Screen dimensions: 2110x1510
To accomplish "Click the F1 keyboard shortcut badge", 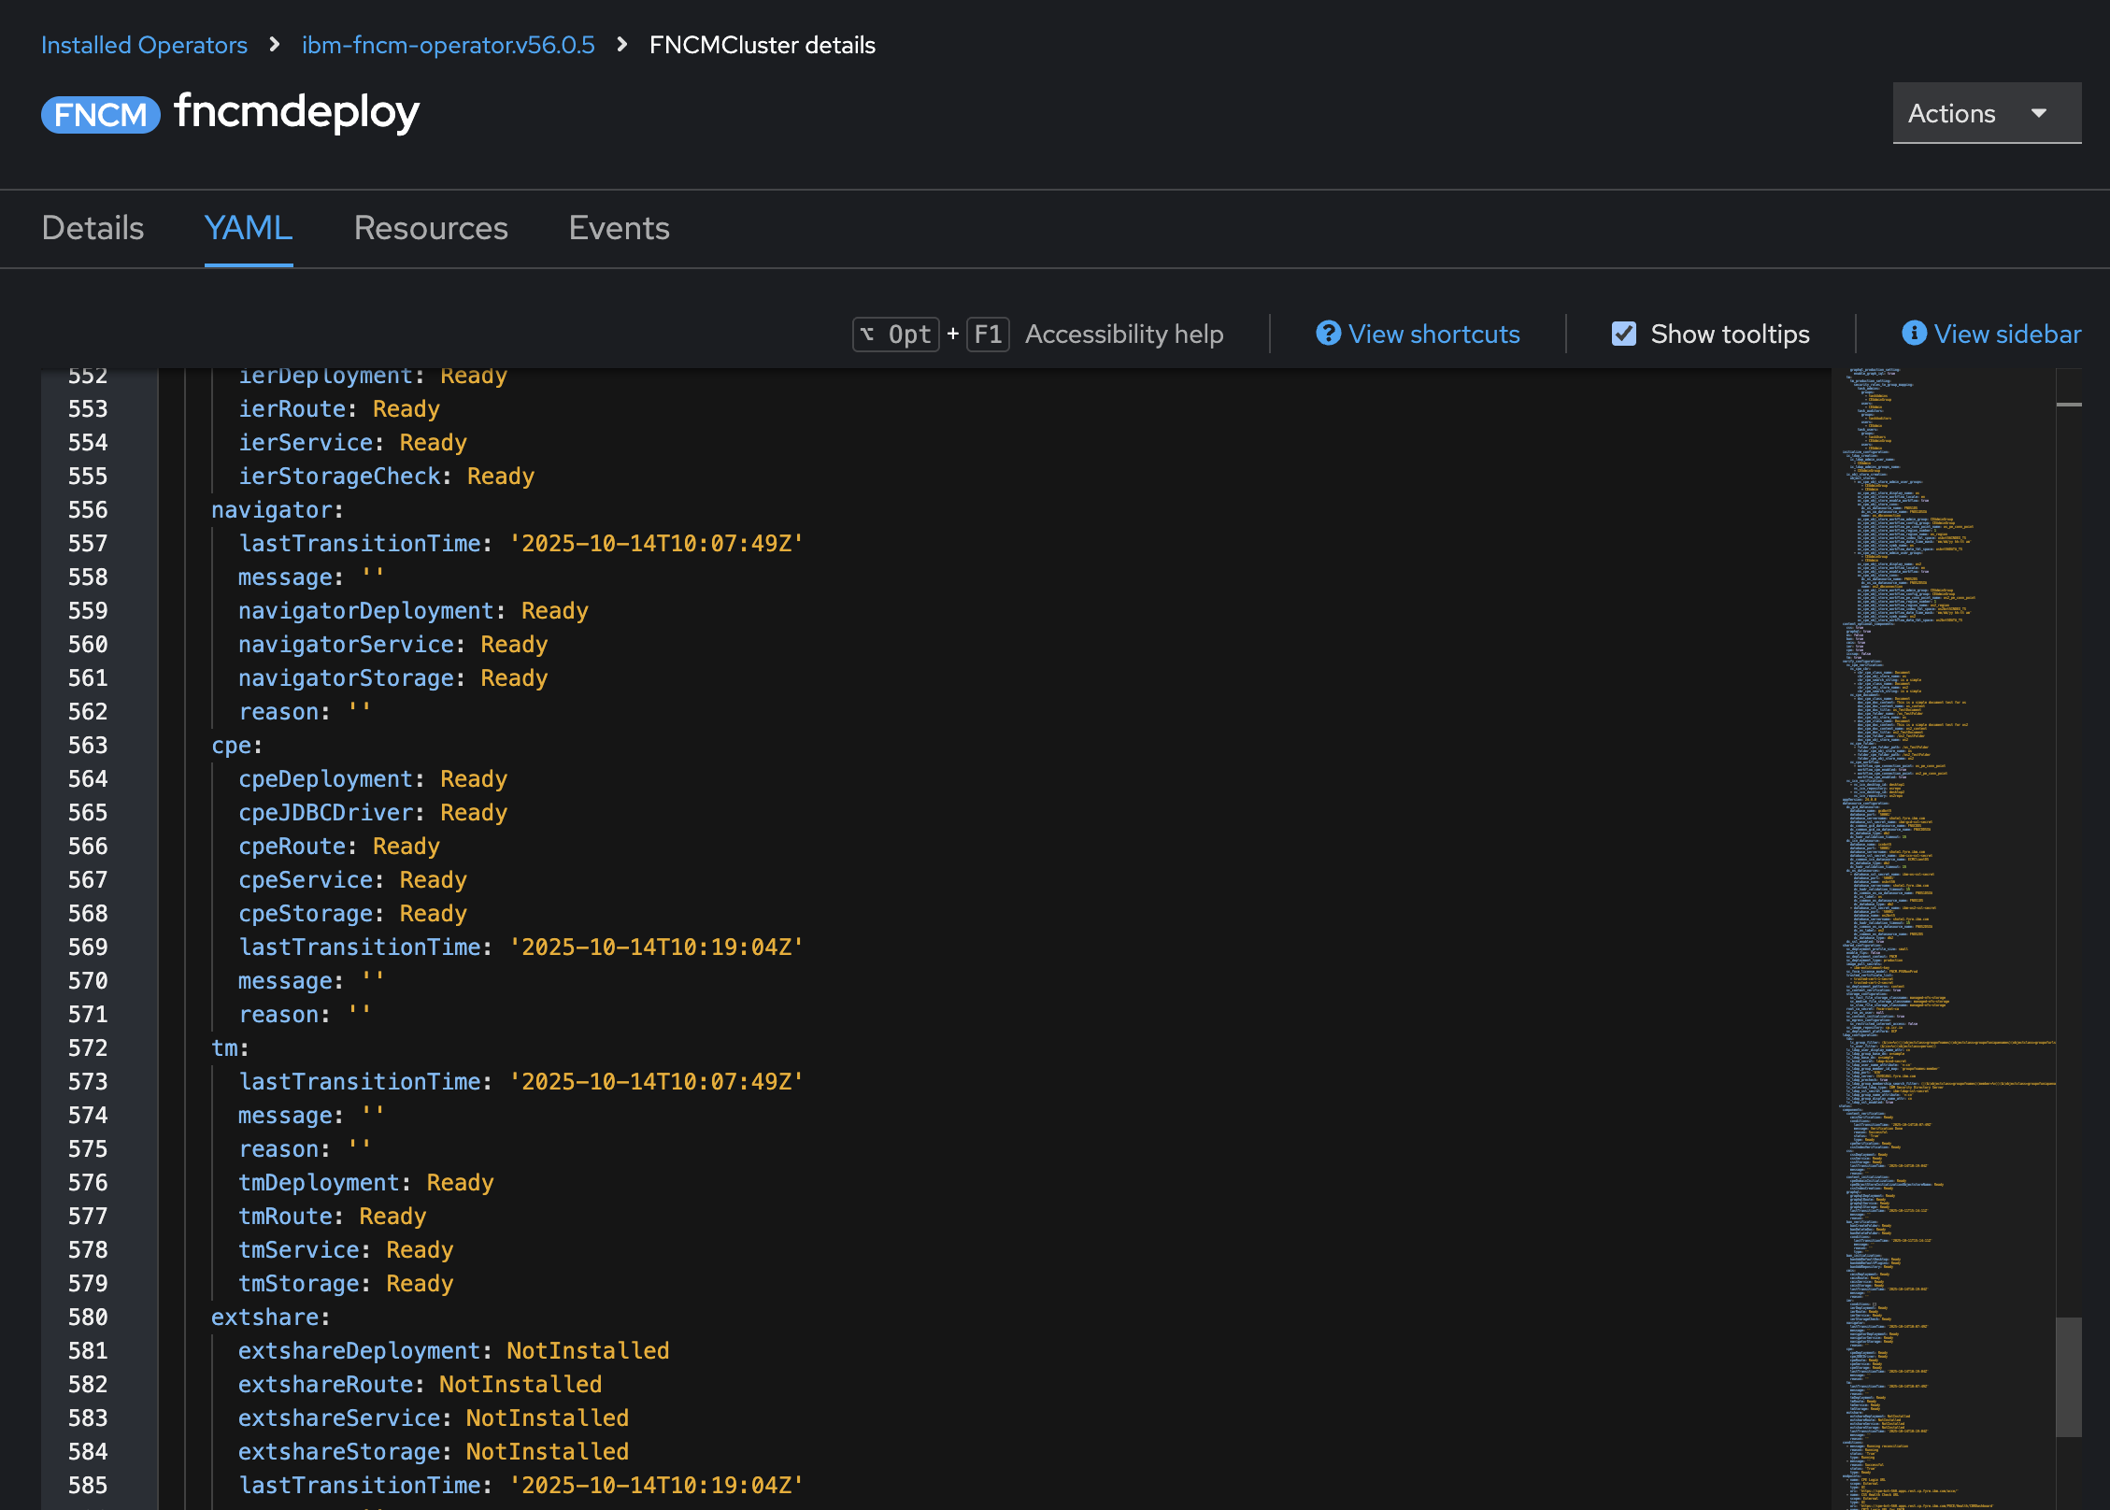I will coord(988,334).
